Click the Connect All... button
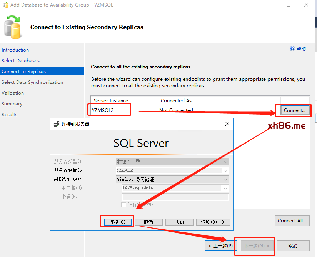 click(x=292, y=221)
